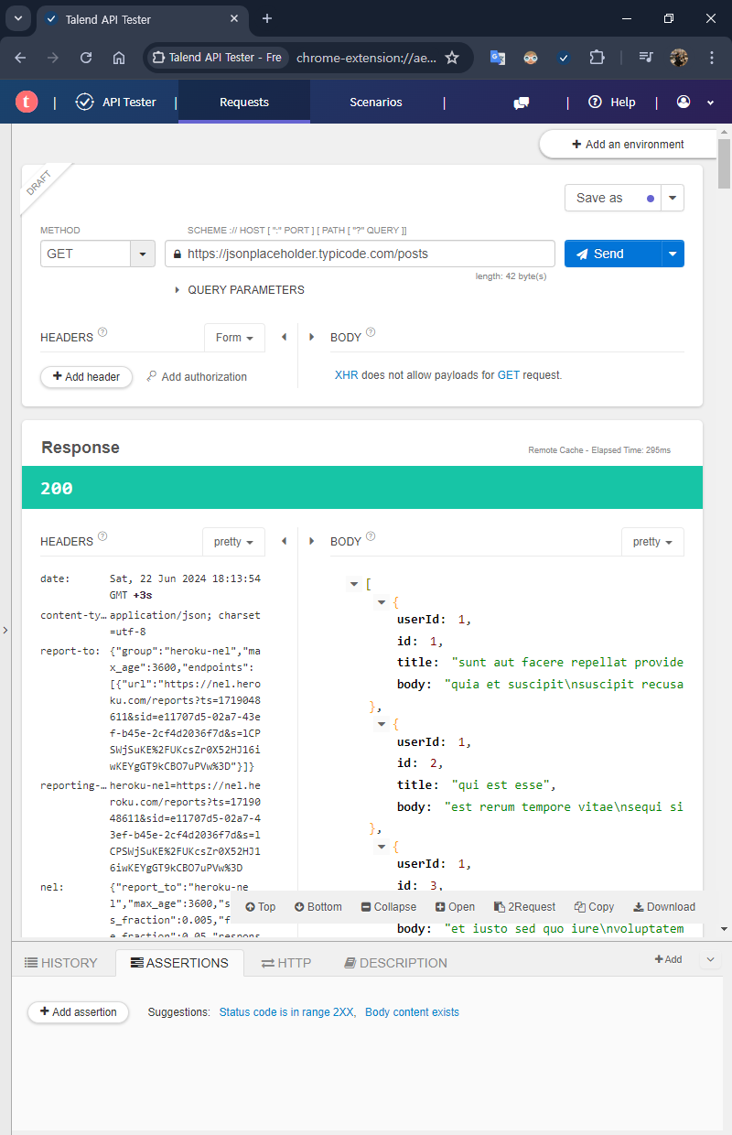Screen dimensions: 732x1135
Task: Toggle the response body panel arrow
Action: (x=313, y=541)
